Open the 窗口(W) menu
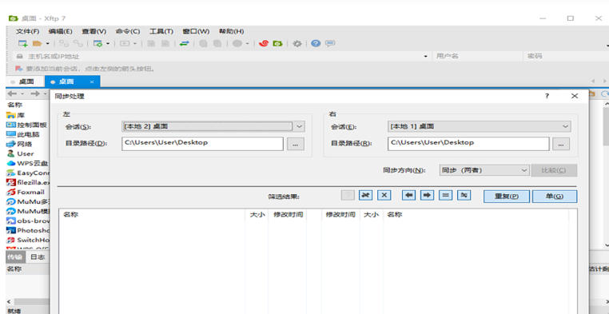609x314 pixels. pyautogui.click(x=196, y=31)
